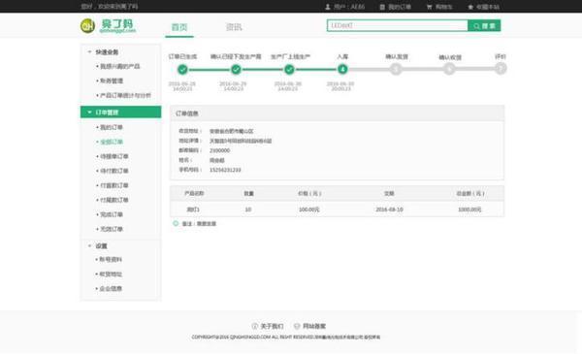Screen dimensions: 582x354
Task: Click the star favorite icon in top bar
Action: pos(470,7)
